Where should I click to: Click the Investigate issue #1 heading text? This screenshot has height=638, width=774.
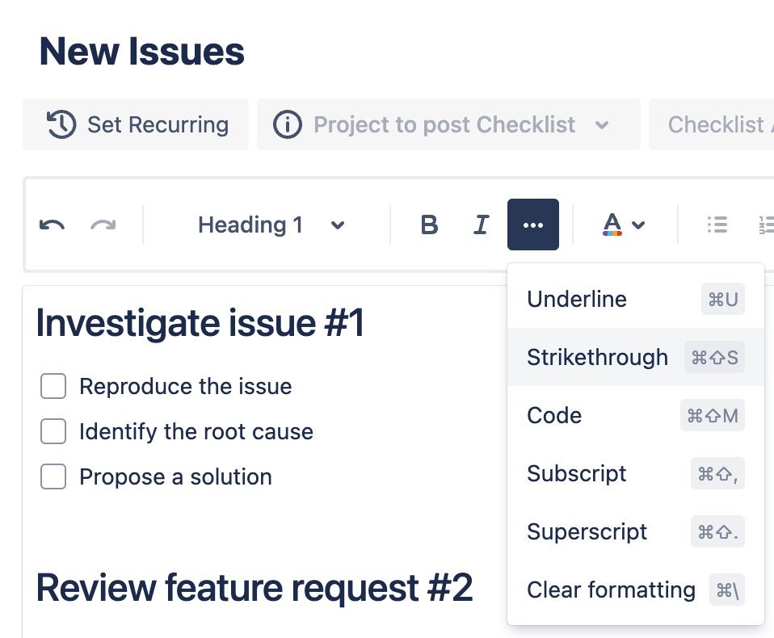click(200, 324)
